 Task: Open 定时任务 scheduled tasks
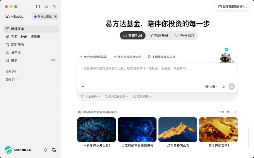click(x=31, y=44)
